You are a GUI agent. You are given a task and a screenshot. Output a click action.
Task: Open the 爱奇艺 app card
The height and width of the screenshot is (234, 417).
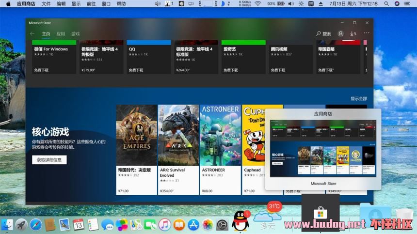pyautogui.click(x=243, y=57)
